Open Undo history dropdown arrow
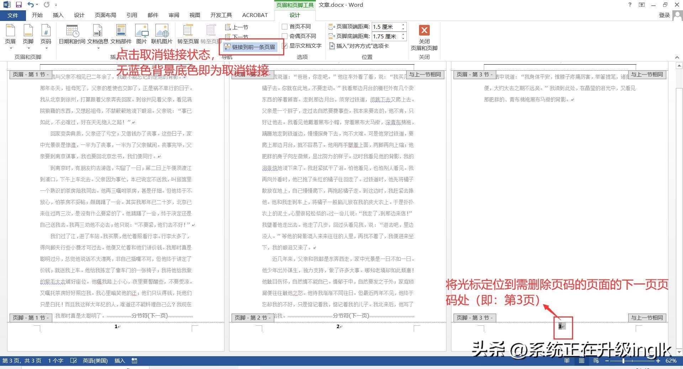683x369 pixels. pyautogui.click(x=37, y=5)
